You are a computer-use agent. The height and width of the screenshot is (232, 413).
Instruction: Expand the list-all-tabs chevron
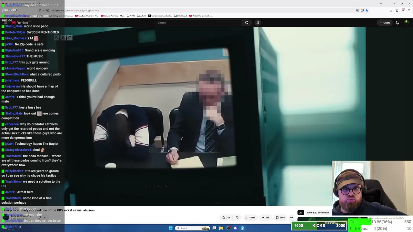coord(381,4)
